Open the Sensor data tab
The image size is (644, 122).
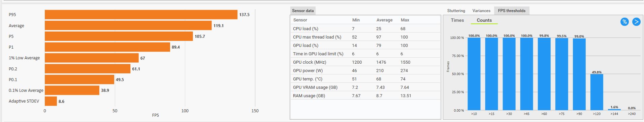(x=303, y=11)
